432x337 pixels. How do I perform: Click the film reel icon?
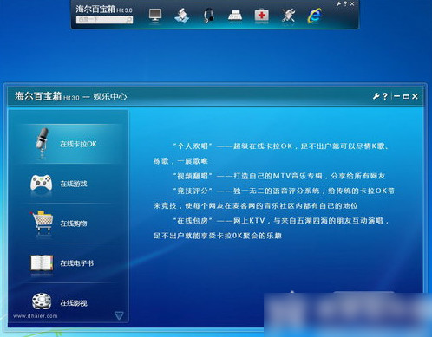point(42,301)
